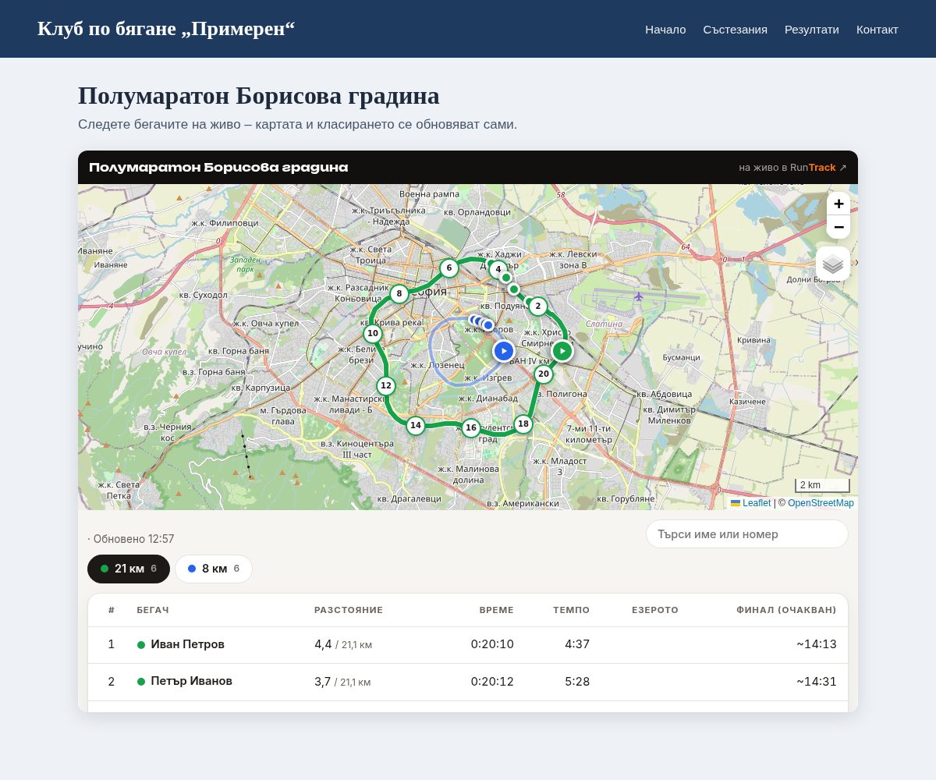Click kilometer marker 2 on the route
936x780 pixels.
pyautogui.click(x=537, y=307)
